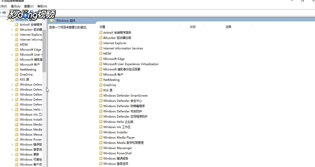
Task: Collapse the Windows 组件 tree node
Action: pyautogui.click(x=8, y=20)
